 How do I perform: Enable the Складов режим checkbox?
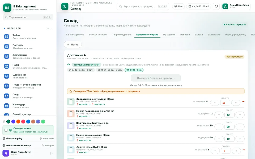click(x=6, y=130)
